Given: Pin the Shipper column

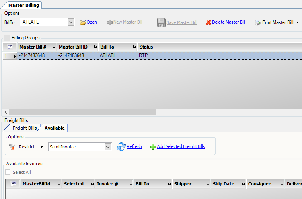Looking at the screenshot, I should point(207,184).
